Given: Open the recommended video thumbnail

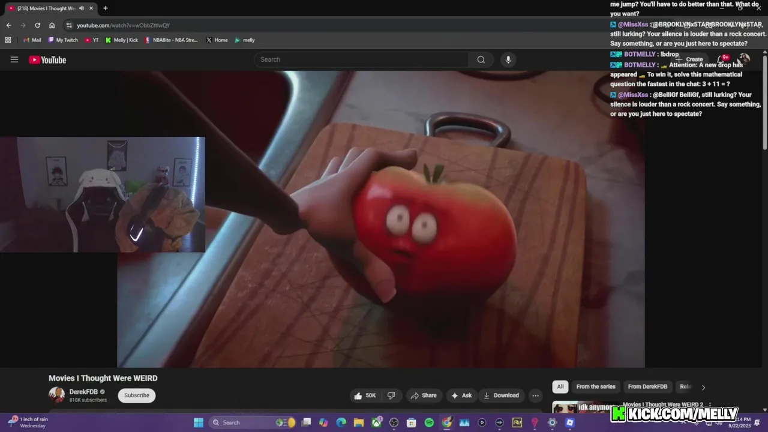Looking at the screenshot, I should (585, 407).
